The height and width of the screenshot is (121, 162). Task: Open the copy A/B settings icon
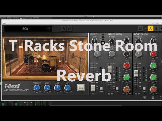[x=141, y=29]
